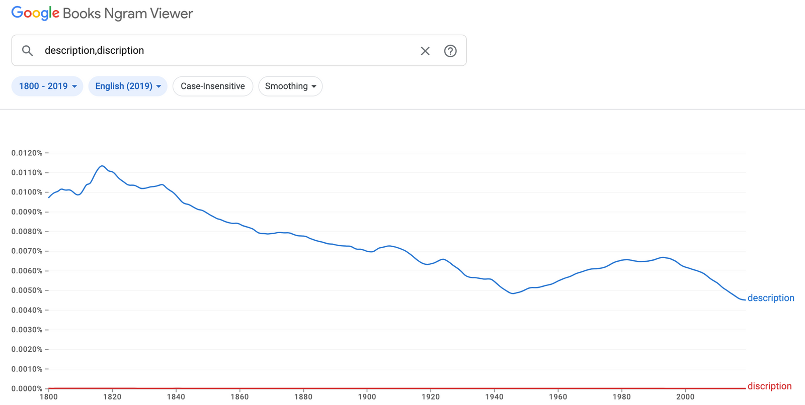Click the 0.0120% y-axis label
805x405 pixels.
pyautogui.click(x=27, y=153)
